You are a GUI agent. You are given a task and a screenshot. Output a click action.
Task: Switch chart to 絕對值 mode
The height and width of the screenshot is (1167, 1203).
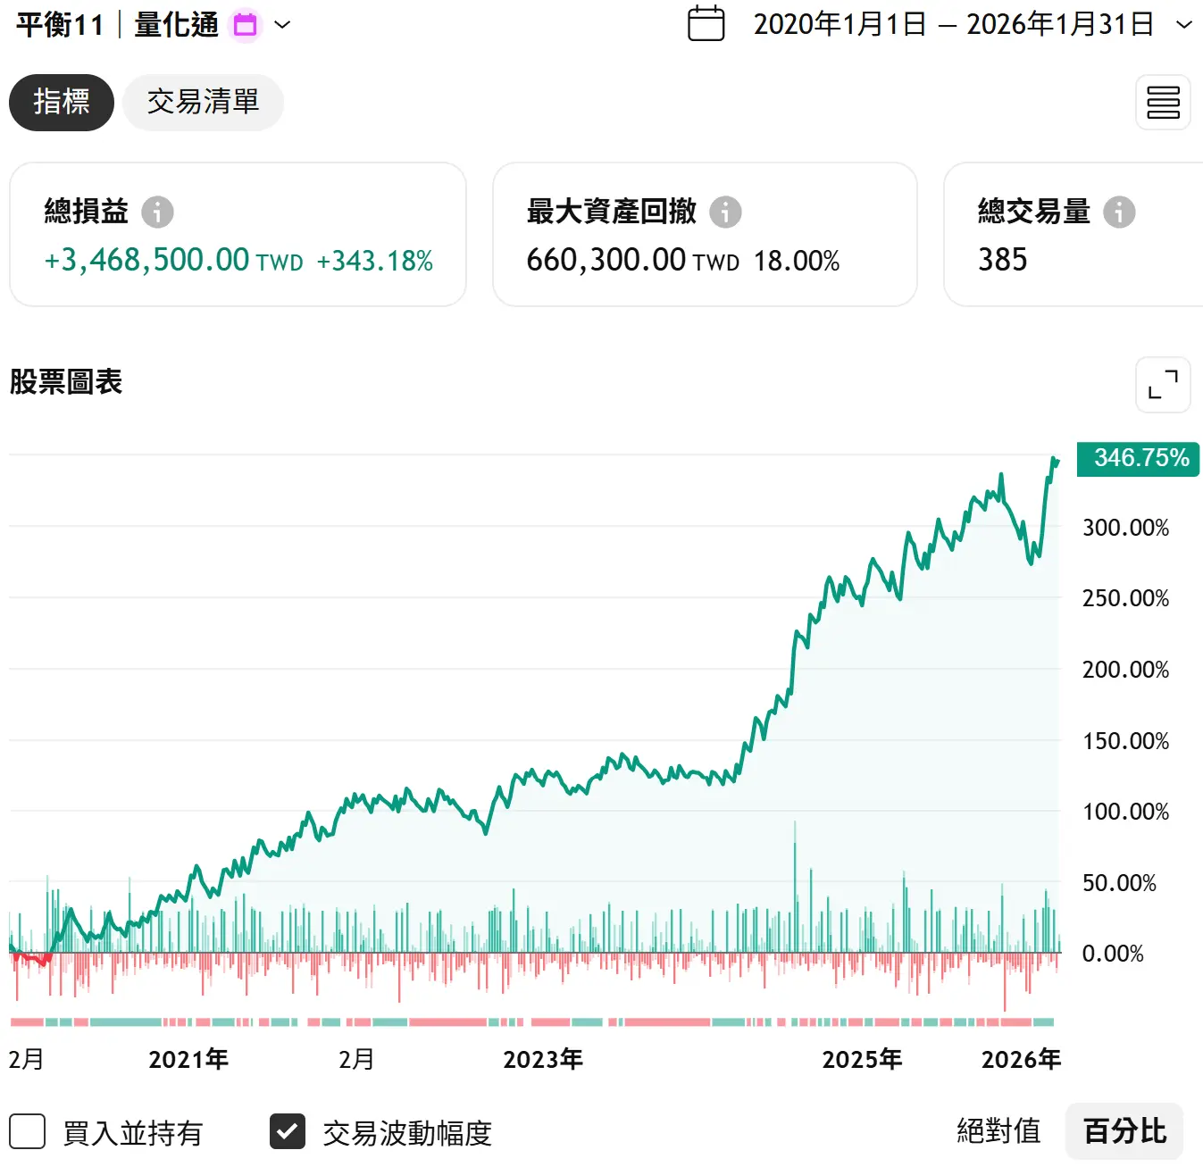click(998, 1131)
